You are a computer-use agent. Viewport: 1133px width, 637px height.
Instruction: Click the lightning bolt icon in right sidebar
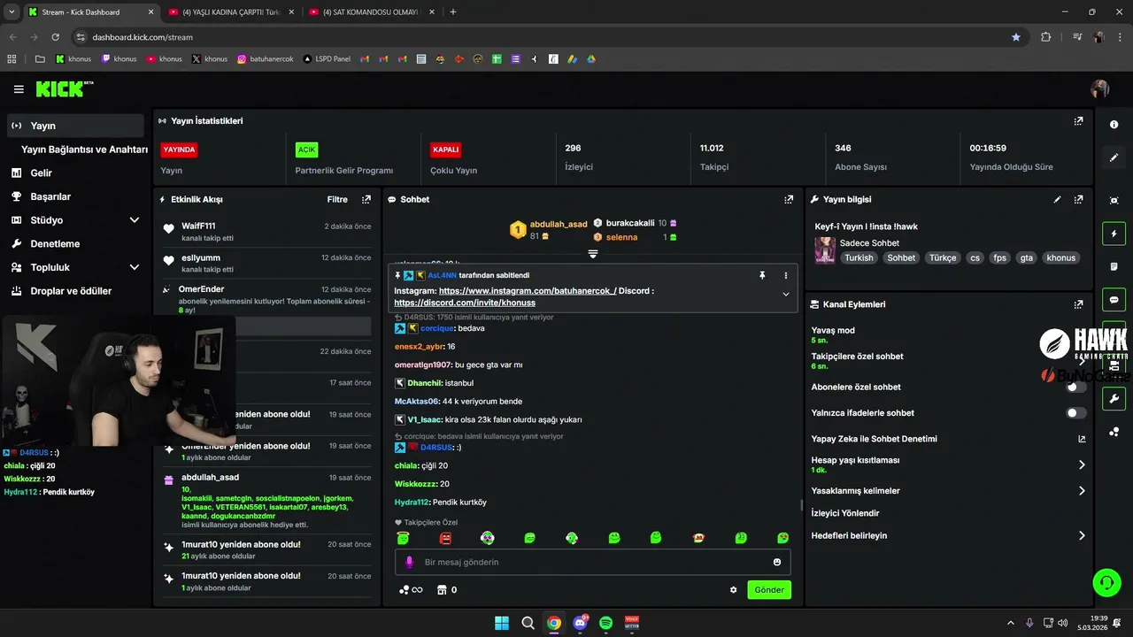tap(1114, 234)
